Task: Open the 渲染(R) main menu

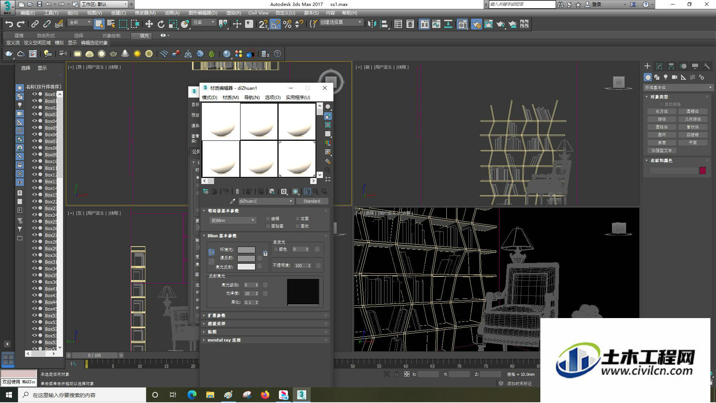Action: 233,13
